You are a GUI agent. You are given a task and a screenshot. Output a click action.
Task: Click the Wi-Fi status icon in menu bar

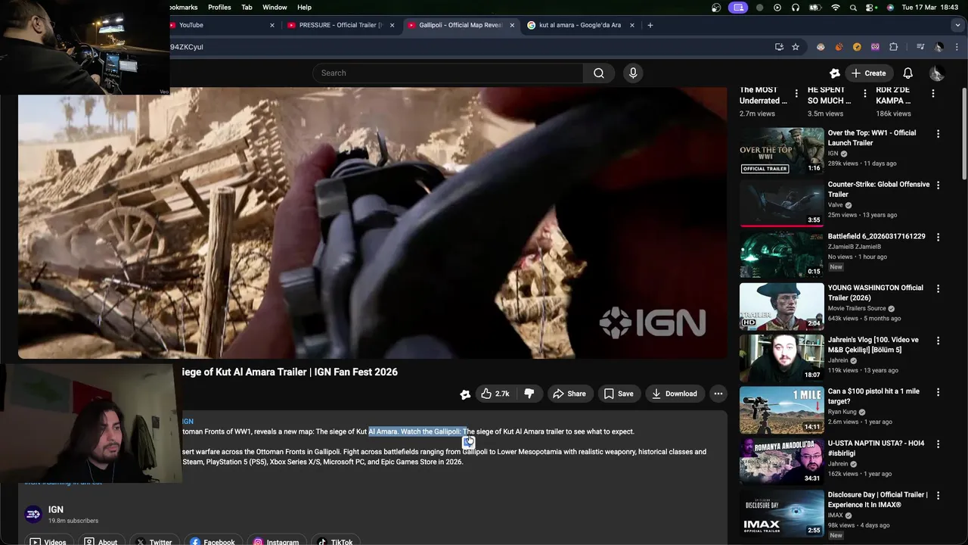835,8
